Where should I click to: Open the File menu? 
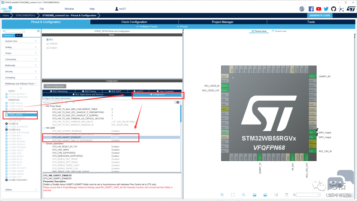point(42,9)
